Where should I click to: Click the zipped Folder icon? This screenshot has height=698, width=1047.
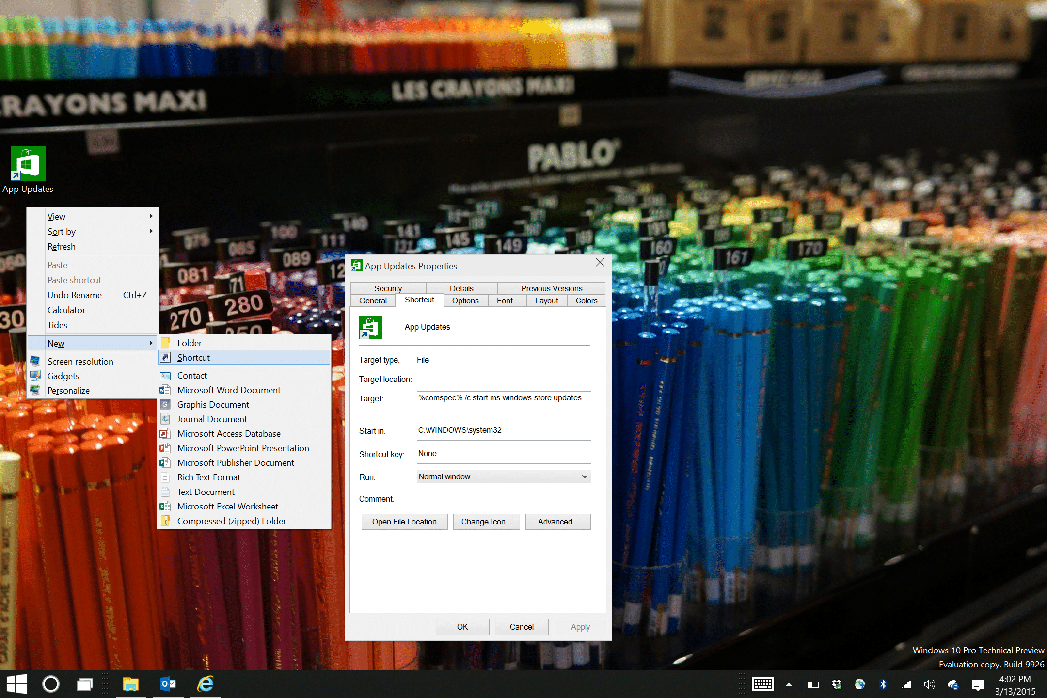165,521
